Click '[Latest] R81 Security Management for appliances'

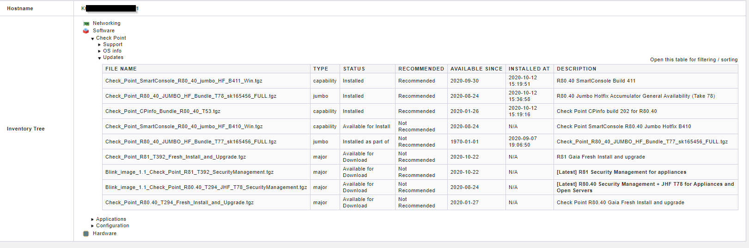621,172
